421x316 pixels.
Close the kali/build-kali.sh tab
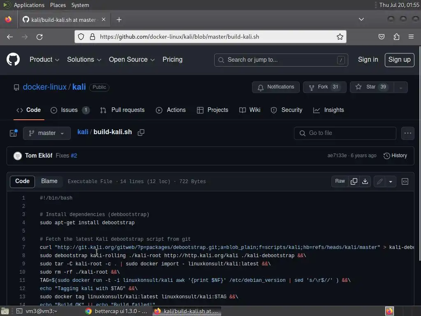(x=104, y=20)
